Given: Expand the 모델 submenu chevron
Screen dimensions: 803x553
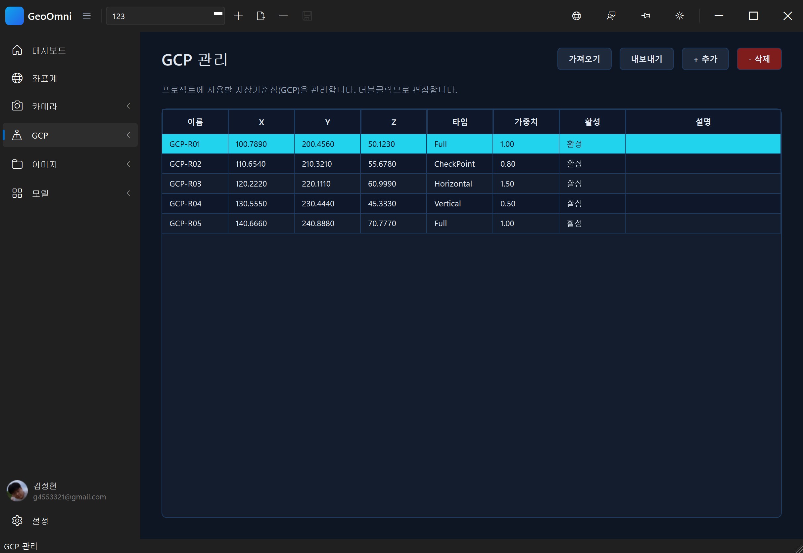Looking at the screenshot, I should (x=128, y=193).
